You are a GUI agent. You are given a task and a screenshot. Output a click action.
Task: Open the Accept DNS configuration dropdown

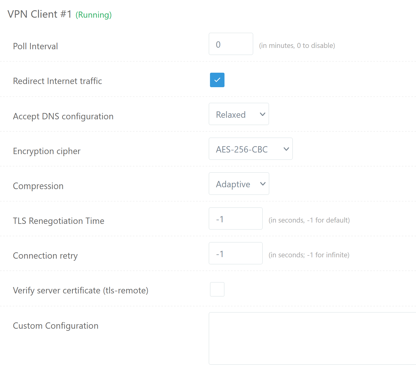click(x=239, y=114)
